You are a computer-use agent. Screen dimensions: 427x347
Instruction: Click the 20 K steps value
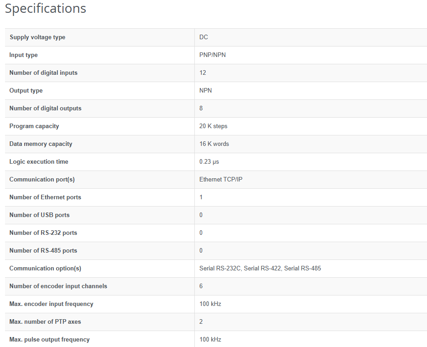(213, 126)
